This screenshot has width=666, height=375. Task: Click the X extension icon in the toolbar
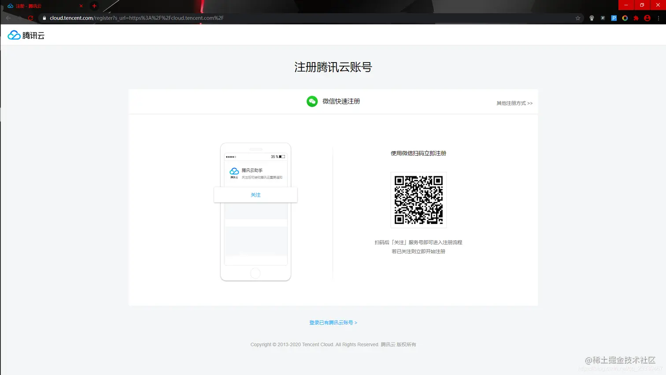(x=603, y=18)
